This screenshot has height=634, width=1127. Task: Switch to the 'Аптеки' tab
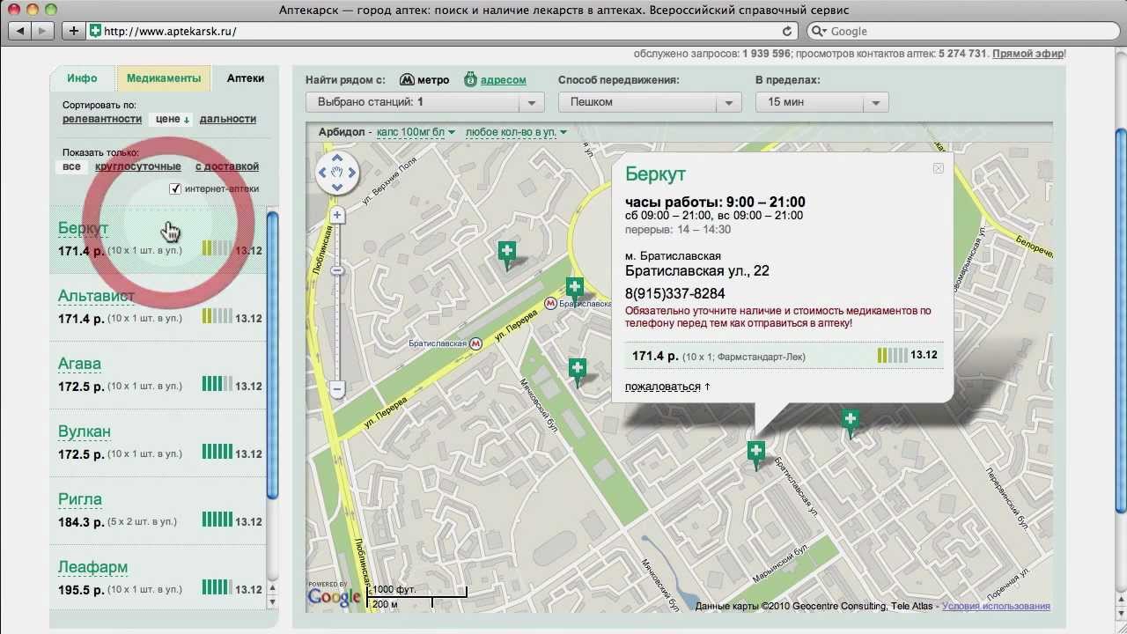tap(246, 78)
